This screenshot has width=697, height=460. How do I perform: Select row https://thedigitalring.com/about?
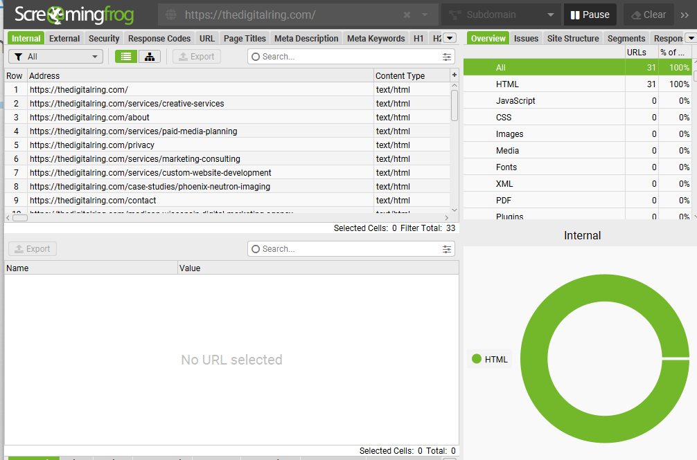click(x=227, y=118)
